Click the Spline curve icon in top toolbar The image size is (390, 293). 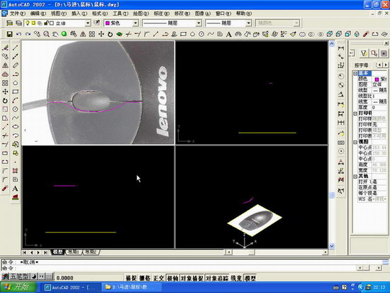point(211,34)
